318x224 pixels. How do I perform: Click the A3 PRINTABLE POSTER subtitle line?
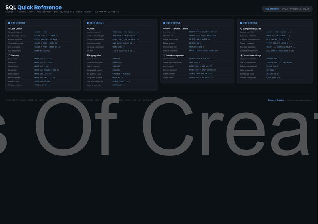coord(62,12)
